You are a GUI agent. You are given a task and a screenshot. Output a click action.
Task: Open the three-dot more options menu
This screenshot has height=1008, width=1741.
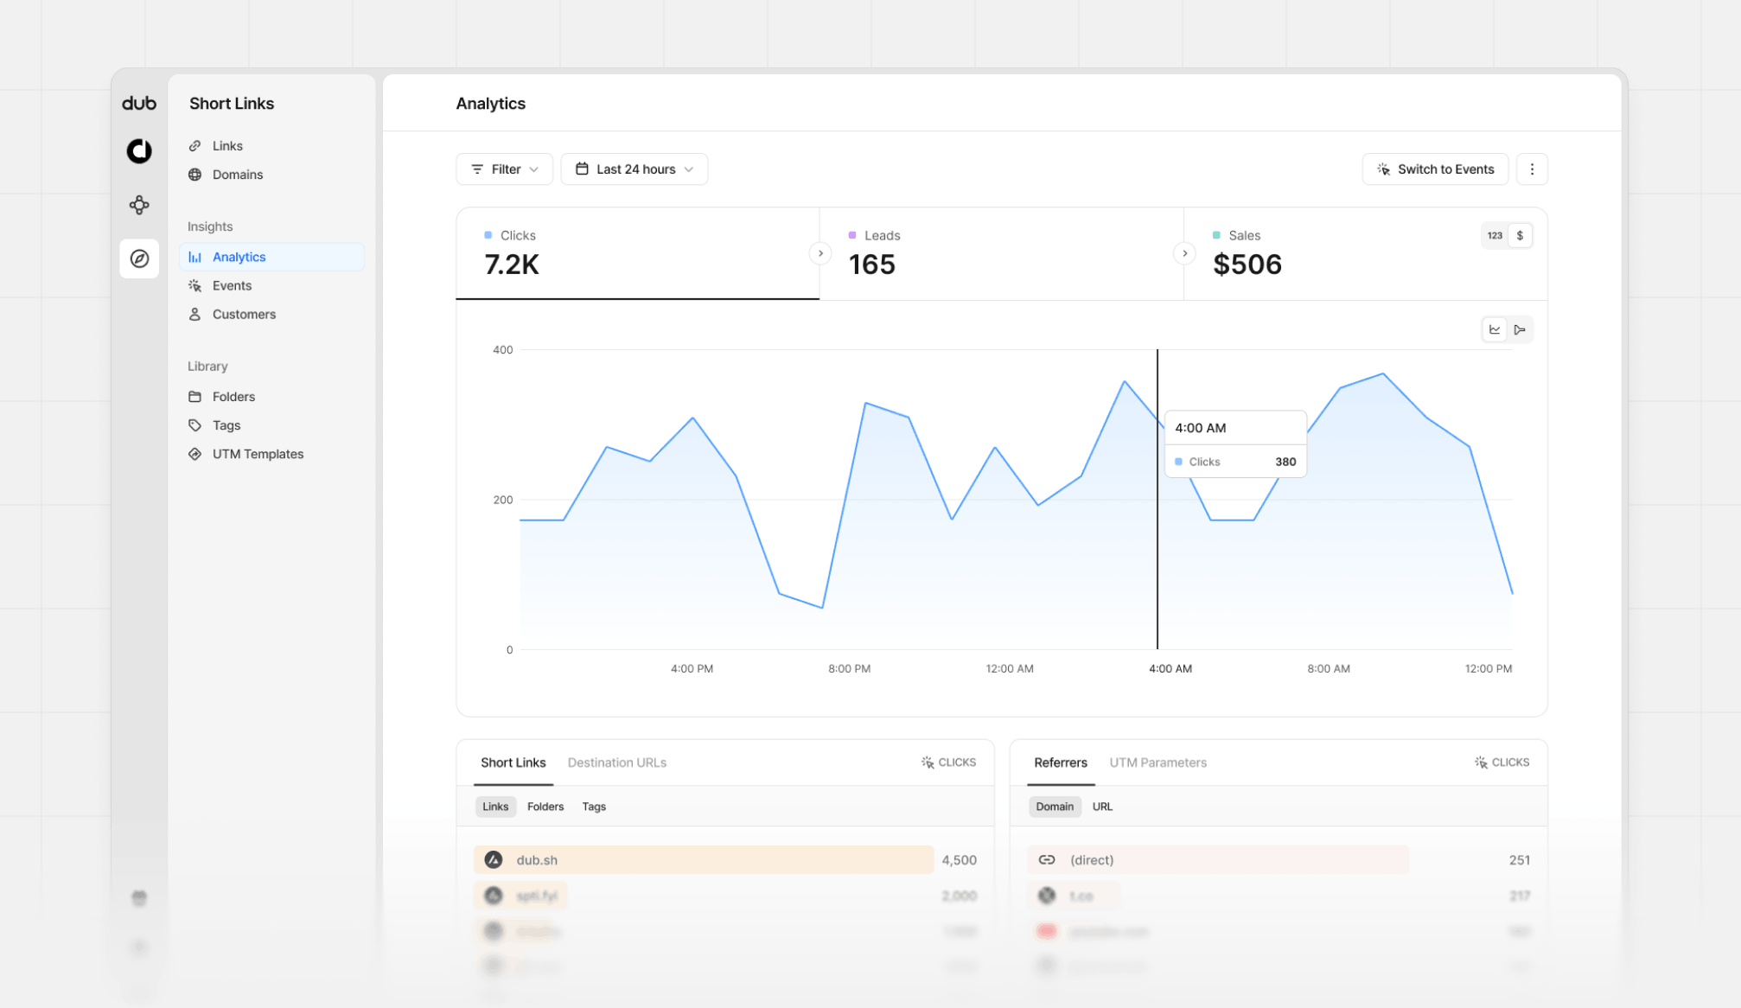pyautogui.click(x=1532, y=169)
